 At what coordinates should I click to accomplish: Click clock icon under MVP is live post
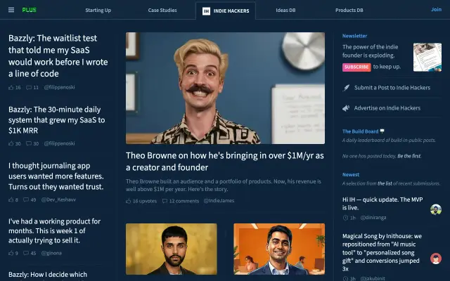(x=345, y=218)
